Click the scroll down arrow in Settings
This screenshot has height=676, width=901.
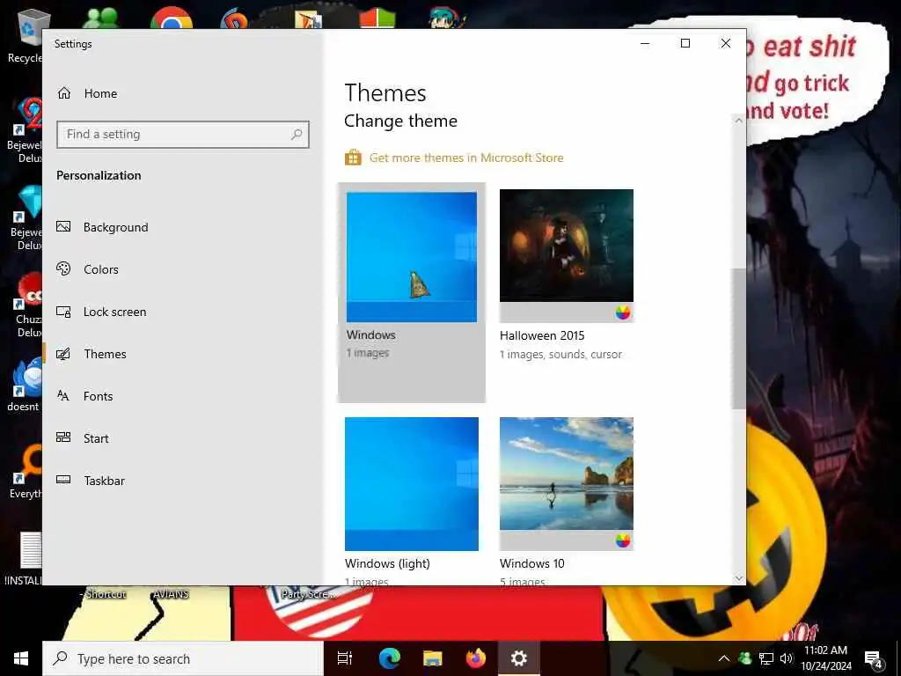pyautogui.click(x=739, y=577)
